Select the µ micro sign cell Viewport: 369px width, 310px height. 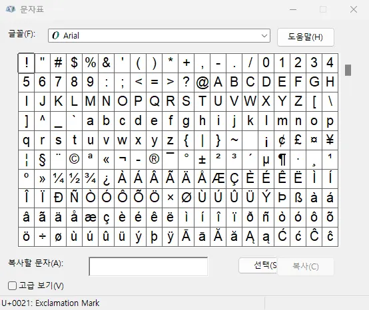266,160
